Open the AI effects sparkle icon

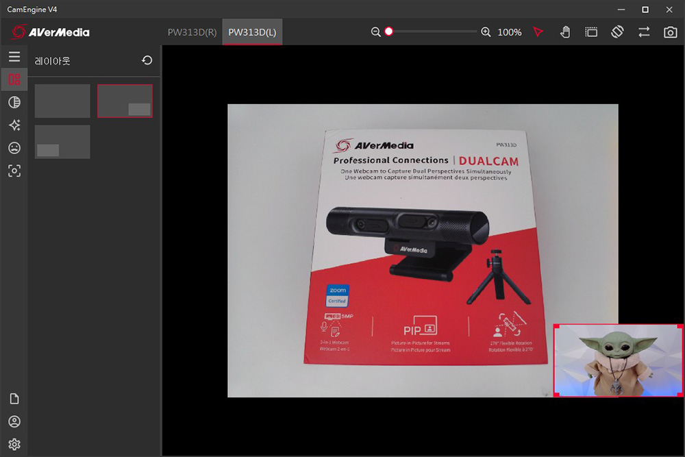[14, 125]
